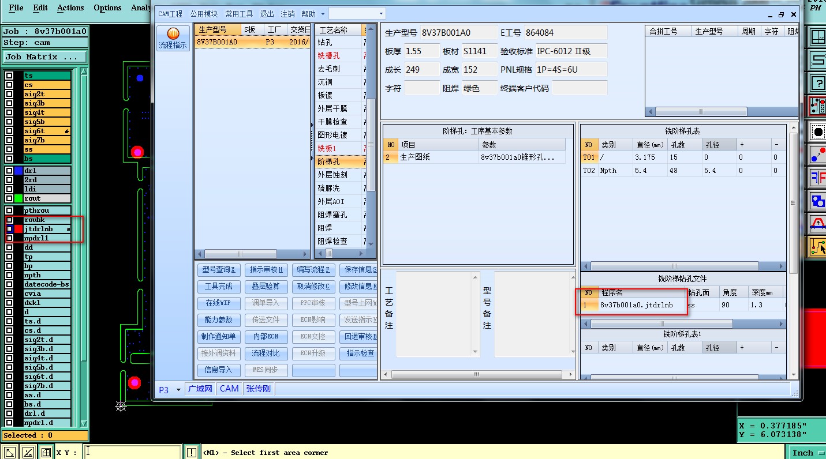Click layer list scrollbar up arrow
The height and width of the screenshot is (459, 826).
[x=84, y=73]
